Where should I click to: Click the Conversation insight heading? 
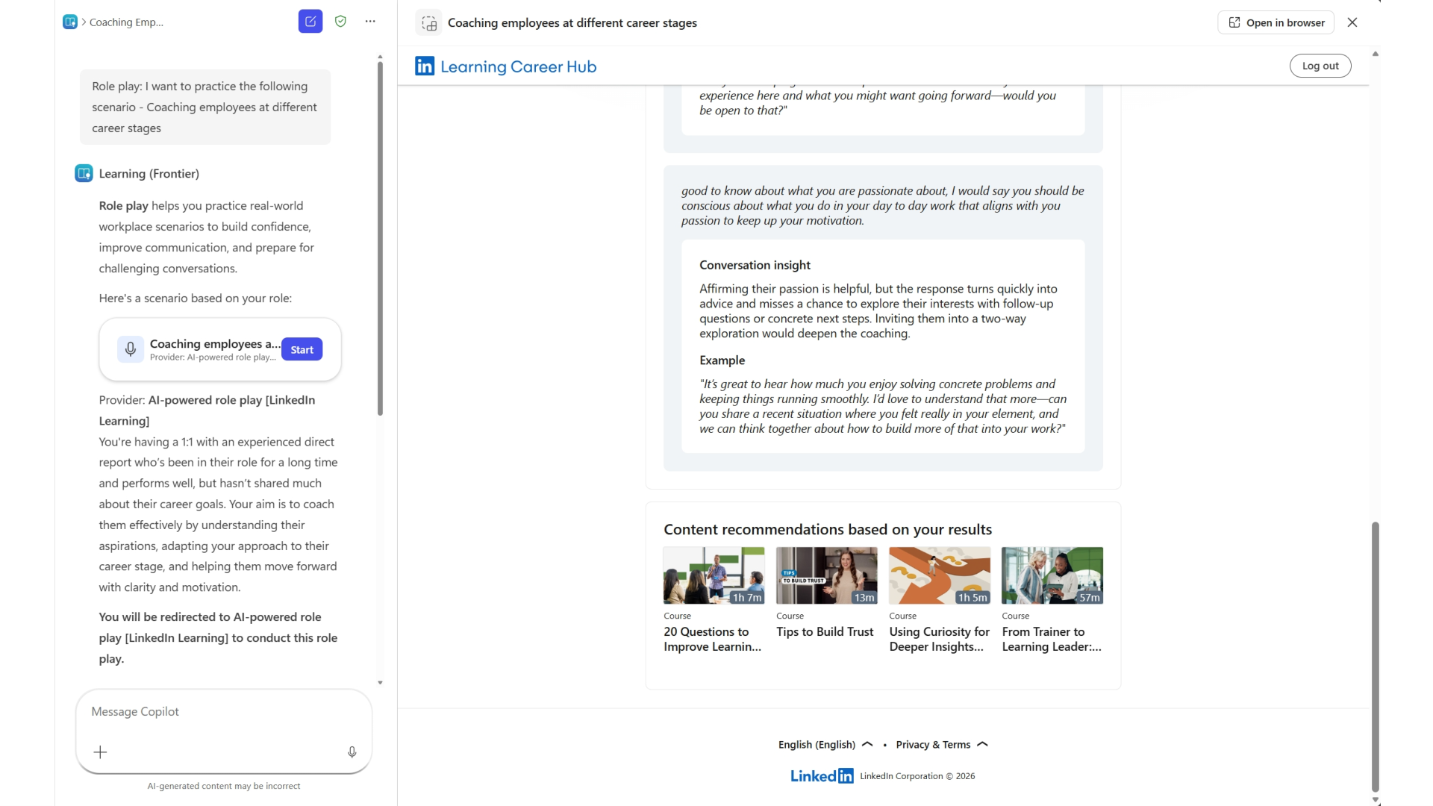coord(755,265)
